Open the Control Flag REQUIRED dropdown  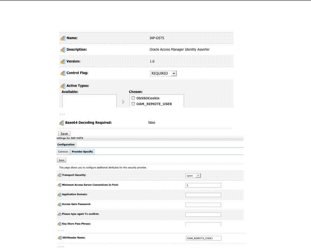pyautogui.click(x=163, y=73)
